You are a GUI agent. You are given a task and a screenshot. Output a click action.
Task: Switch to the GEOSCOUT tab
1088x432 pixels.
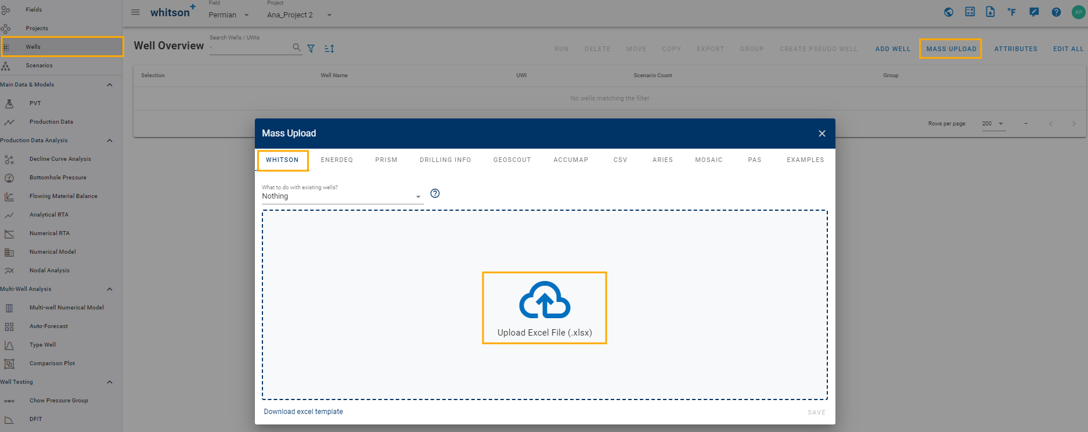point(512,160)
